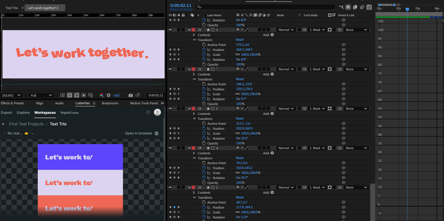
Task: Toggle the shy switch of layer 21
Action: (x=238, y=30)
